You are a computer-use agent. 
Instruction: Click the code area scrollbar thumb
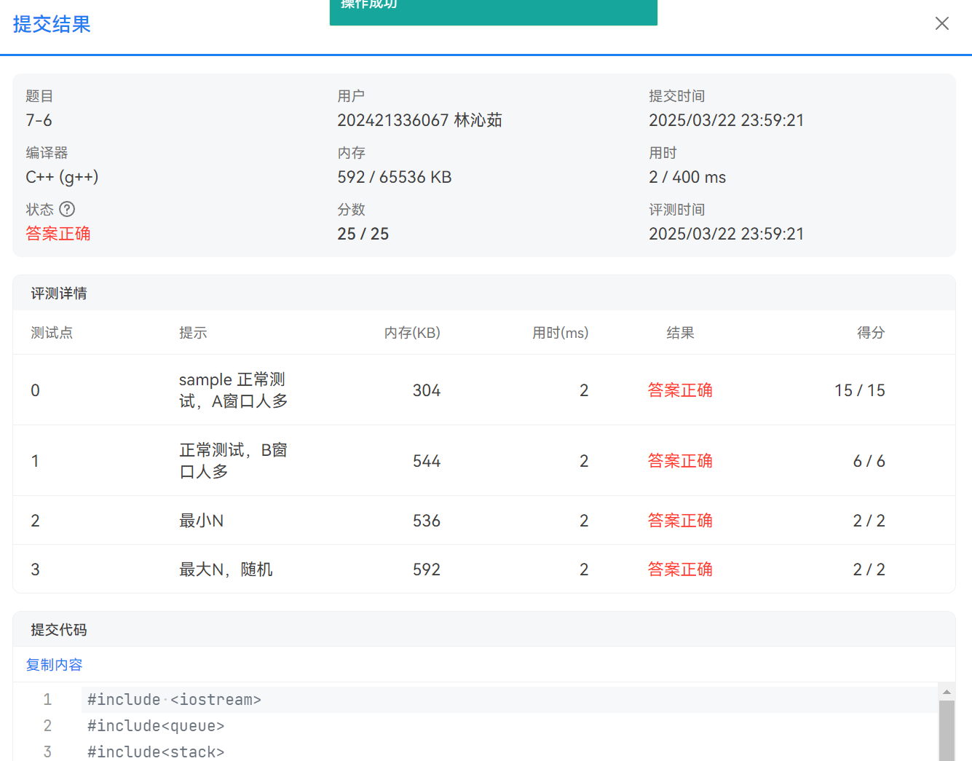(x=947, y=730)
